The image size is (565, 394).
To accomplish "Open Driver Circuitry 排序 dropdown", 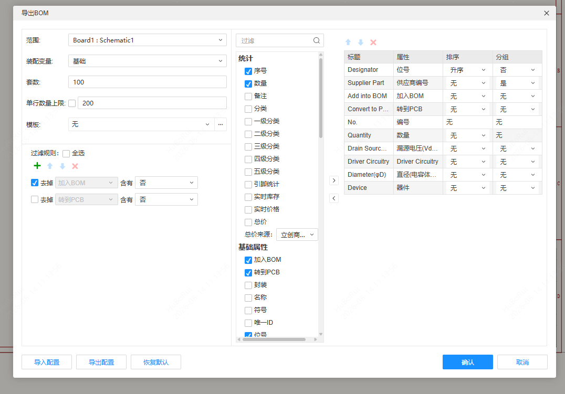I will click(468, 162).
